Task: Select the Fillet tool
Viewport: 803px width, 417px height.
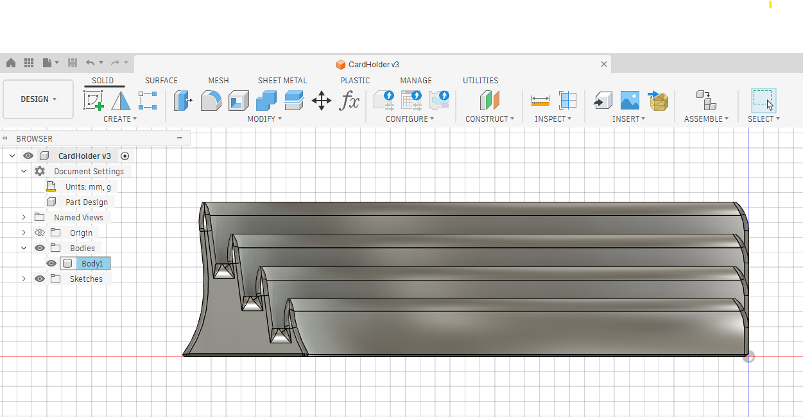Action: tap(211, 101)
